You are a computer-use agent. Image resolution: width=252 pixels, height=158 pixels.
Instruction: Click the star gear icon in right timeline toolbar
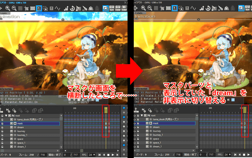150,110
